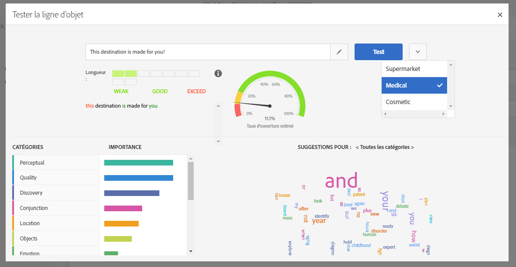Click the checkmark next to Medical
This screenshot has width=516, height=267.
click(x=440, y=85)
